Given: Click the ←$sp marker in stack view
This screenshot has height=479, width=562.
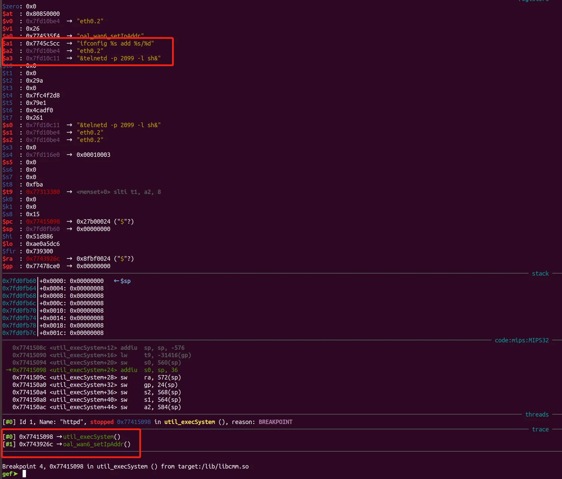Looking at the screenshot, I should click(x=122, y=281).
